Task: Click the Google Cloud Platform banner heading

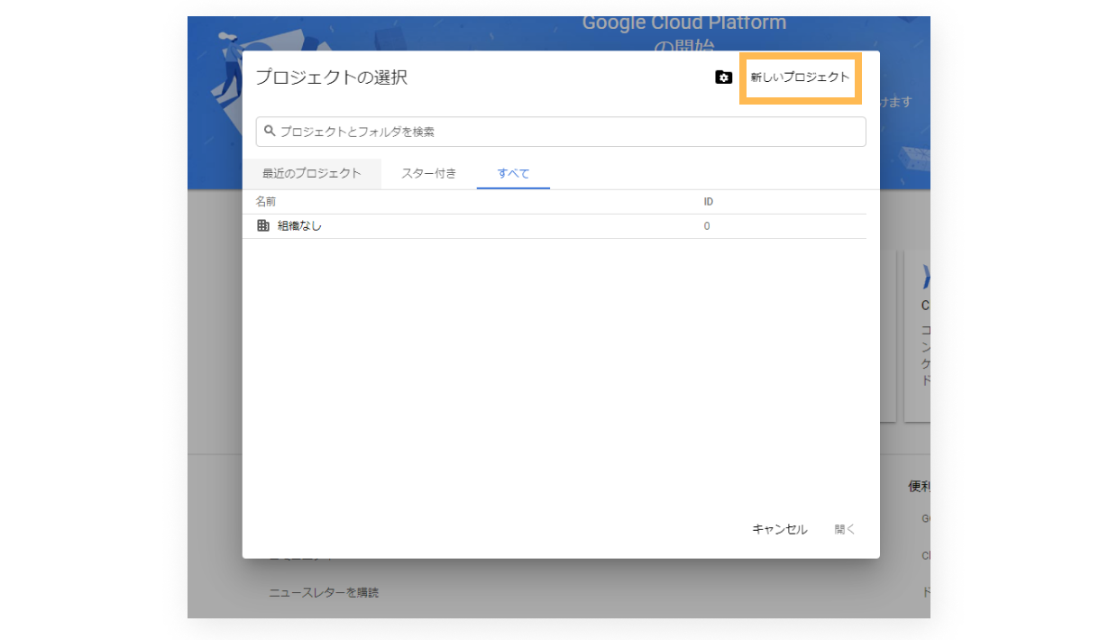Action: [x=683, y=24]
